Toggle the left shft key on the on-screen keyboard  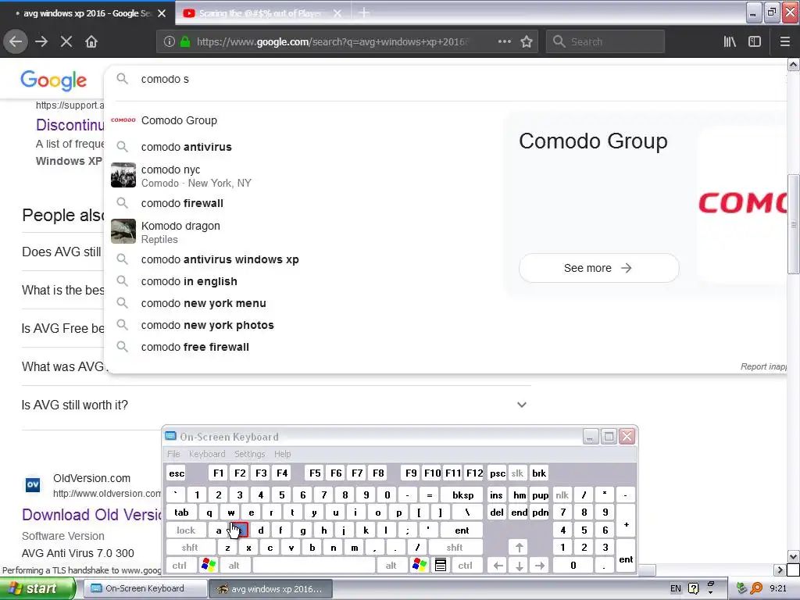(190, 548)
